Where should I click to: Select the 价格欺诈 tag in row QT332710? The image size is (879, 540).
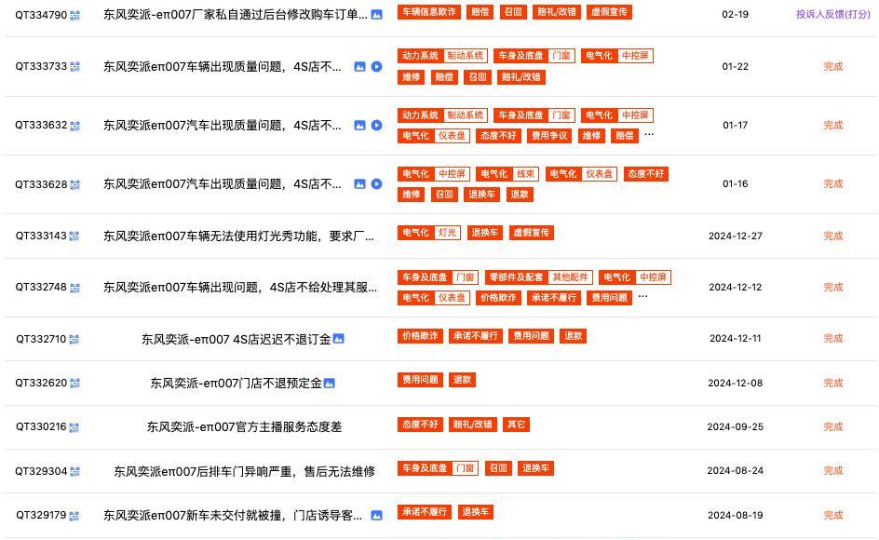[x=420, y=336]
